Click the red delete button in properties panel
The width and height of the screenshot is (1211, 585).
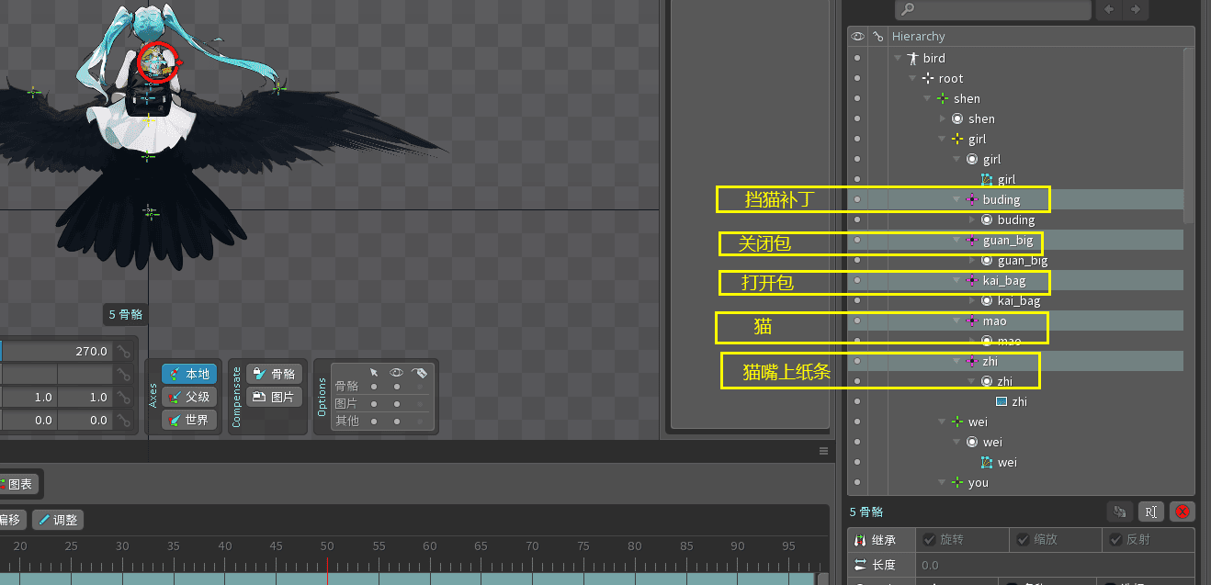click(1183, 512)
